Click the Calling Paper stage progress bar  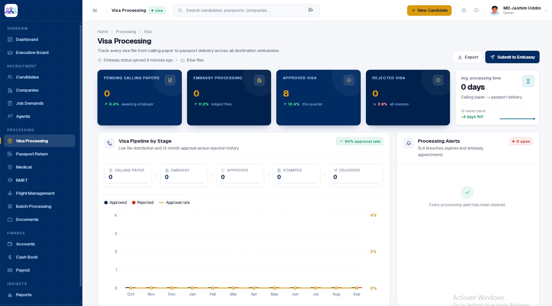coord(128,183)
